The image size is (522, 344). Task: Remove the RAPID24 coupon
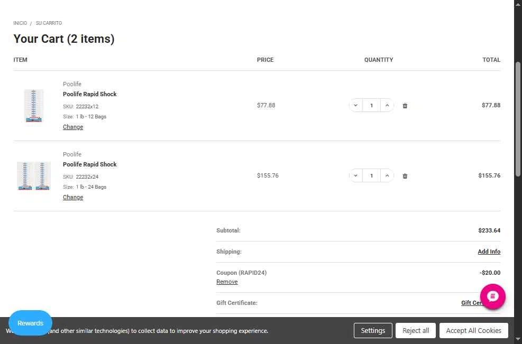pyautogui.click(x=227, y=282)
